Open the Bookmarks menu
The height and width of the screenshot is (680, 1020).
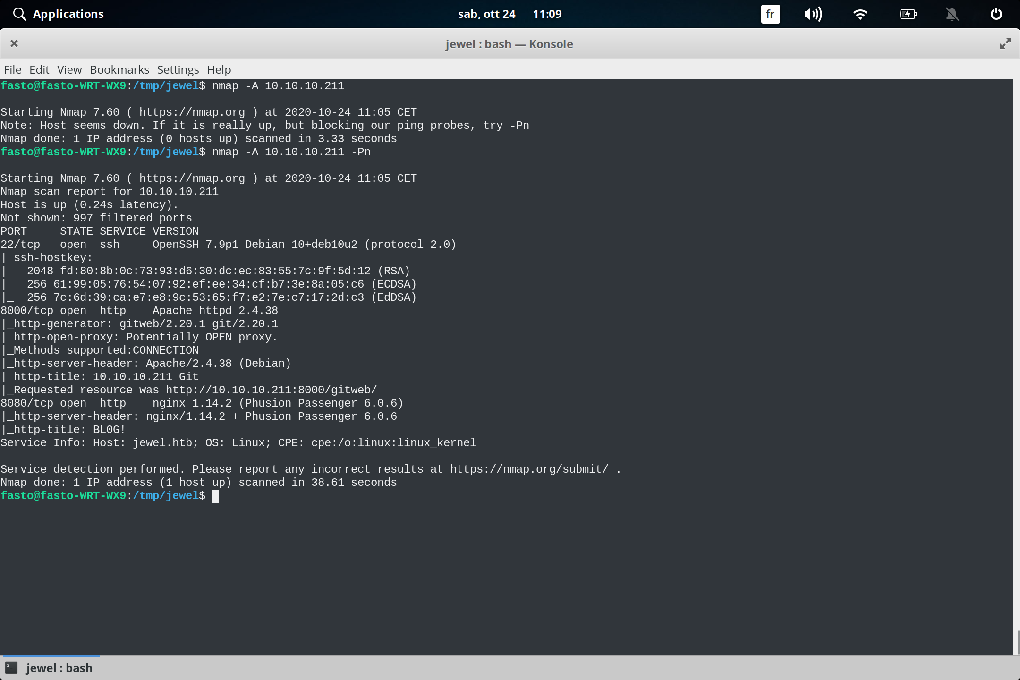119,69
